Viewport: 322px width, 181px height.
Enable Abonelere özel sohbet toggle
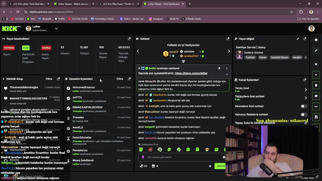click(x=304, y=106)
